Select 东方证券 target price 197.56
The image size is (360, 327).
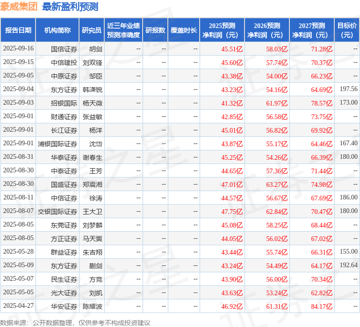point(348,89)
